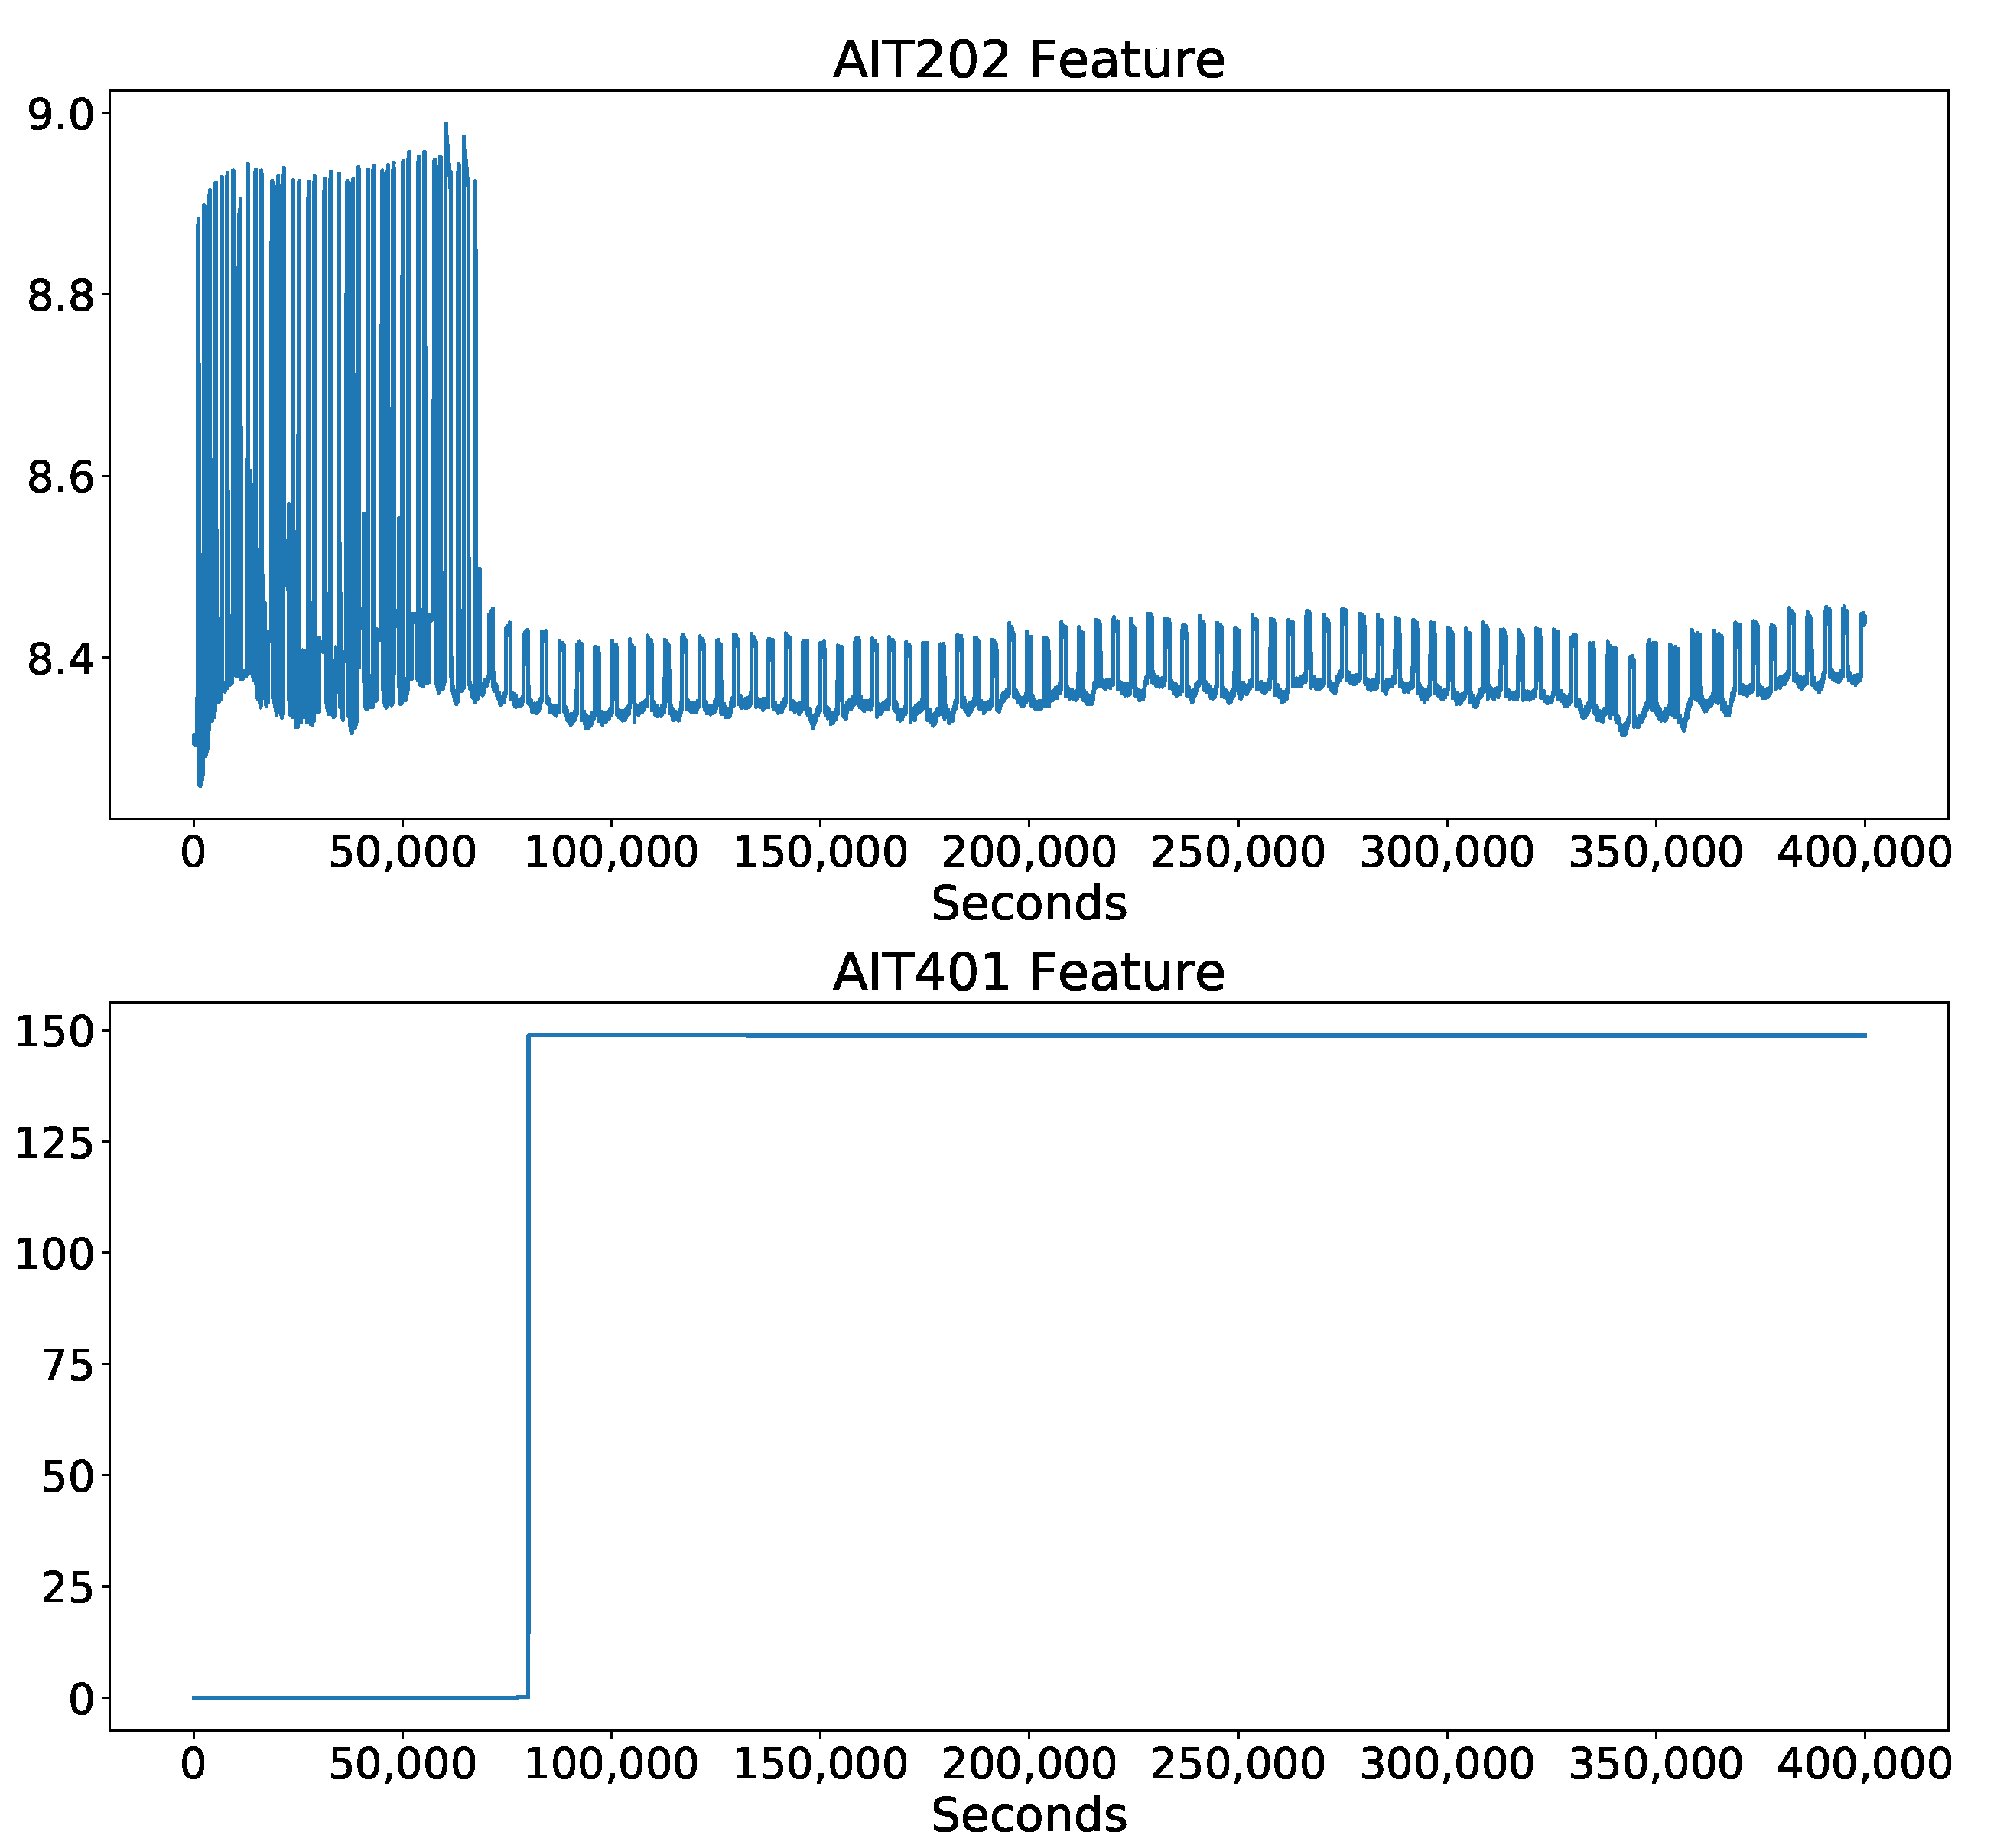Click the 100,000 x-axis tick of the AIT401 chart

click(610, 1765)
